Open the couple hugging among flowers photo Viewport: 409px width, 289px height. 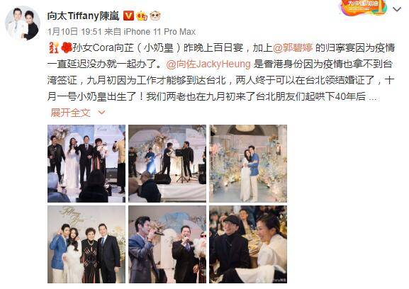pyautogui.click(x=248, y=164)
